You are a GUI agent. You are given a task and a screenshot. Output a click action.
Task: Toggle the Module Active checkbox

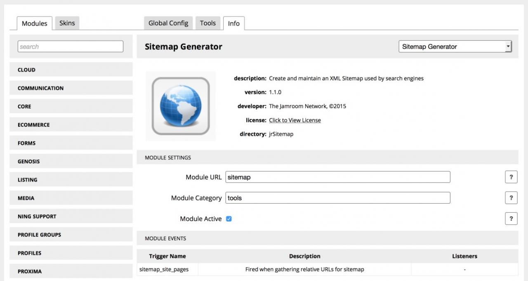(229, 219)
